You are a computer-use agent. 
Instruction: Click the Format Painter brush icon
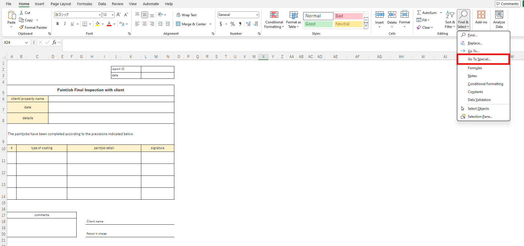coord(21,28)
